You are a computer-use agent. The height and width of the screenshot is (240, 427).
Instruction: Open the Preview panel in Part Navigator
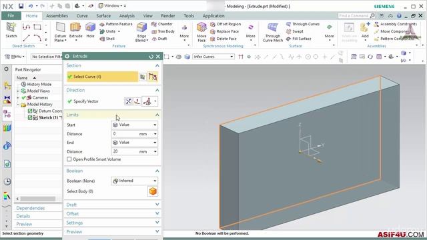(x=24, y=224)
